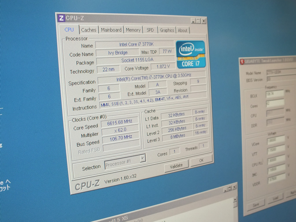This screenshot has height=222, width=296.
Task: Click the bus speed value '106.70 MHz'
Action: (x=121, y=138)
